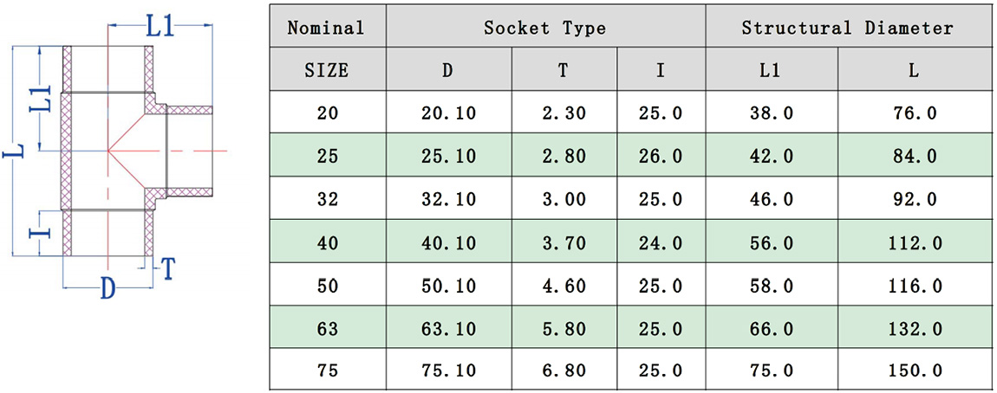Click the Nominal header cell

[326, 28]
